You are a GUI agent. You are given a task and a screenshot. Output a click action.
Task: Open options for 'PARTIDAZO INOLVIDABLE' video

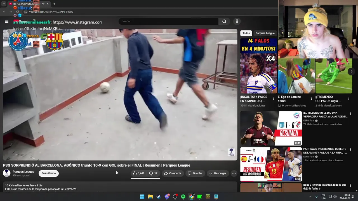(351, 149)
